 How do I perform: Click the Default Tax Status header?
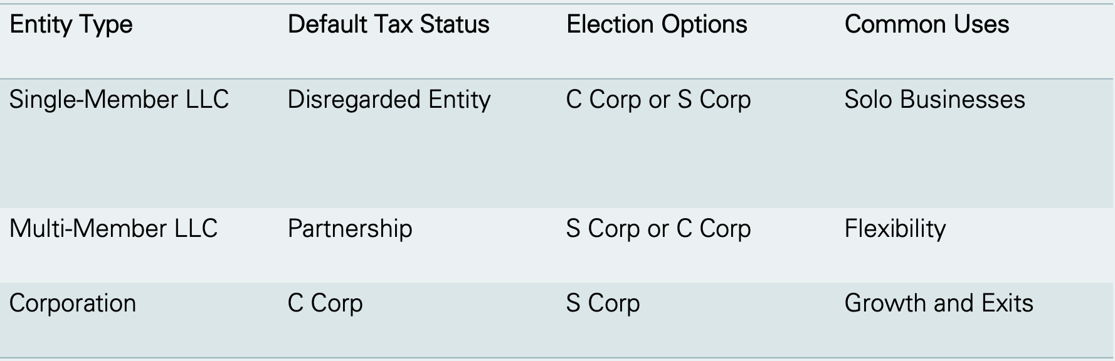(x=388, y=24)
